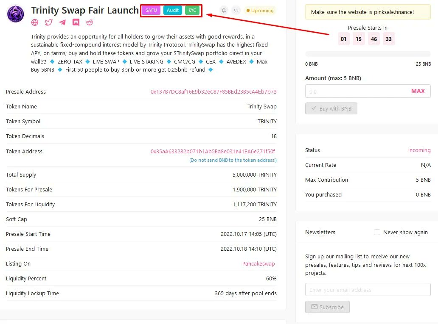438x324 pixels.
Task: Check the Never show again checkbox
Action: (377, 232)
